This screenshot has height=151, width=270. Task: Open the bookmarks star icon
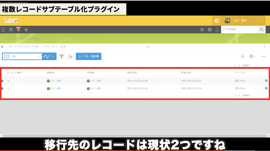pos(26,30)
